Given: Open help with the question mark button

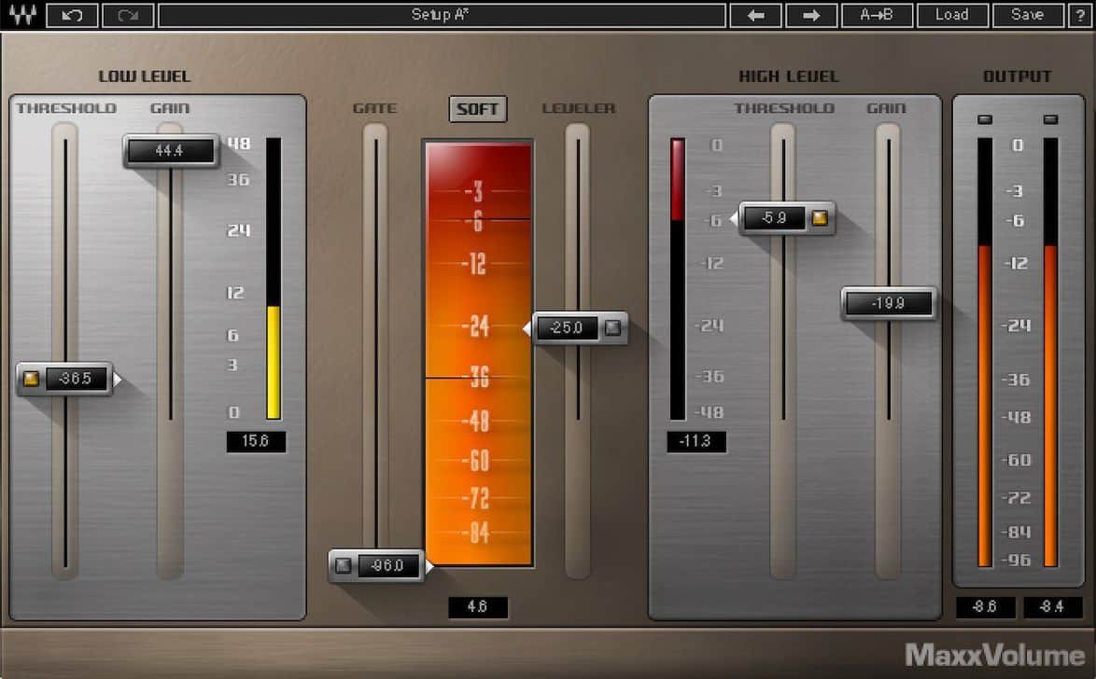Looking at the screenshot, I should 1080,15.
